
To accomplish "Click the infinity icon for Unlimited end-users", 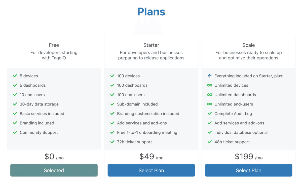I will [x=210, y=104].
